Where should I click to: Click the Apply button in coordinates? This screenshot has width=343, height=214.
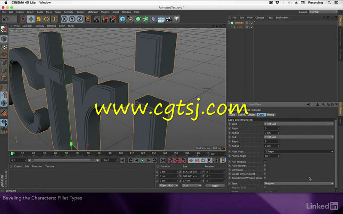[215, 186]
